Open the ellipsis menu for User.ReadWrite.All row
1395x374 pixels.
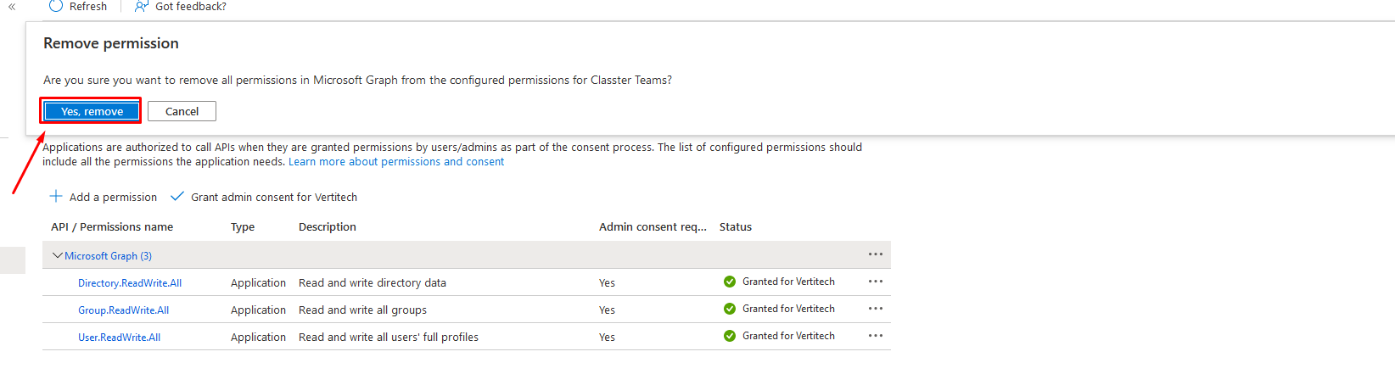tap(876, 336)
